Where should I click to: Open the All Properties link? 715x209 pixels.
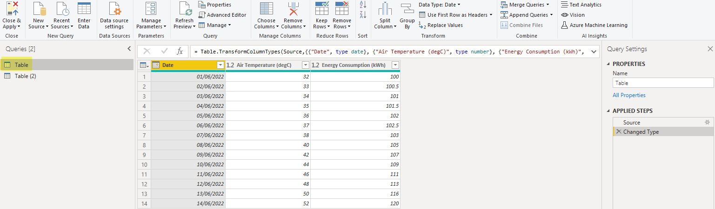click(629, 95)
